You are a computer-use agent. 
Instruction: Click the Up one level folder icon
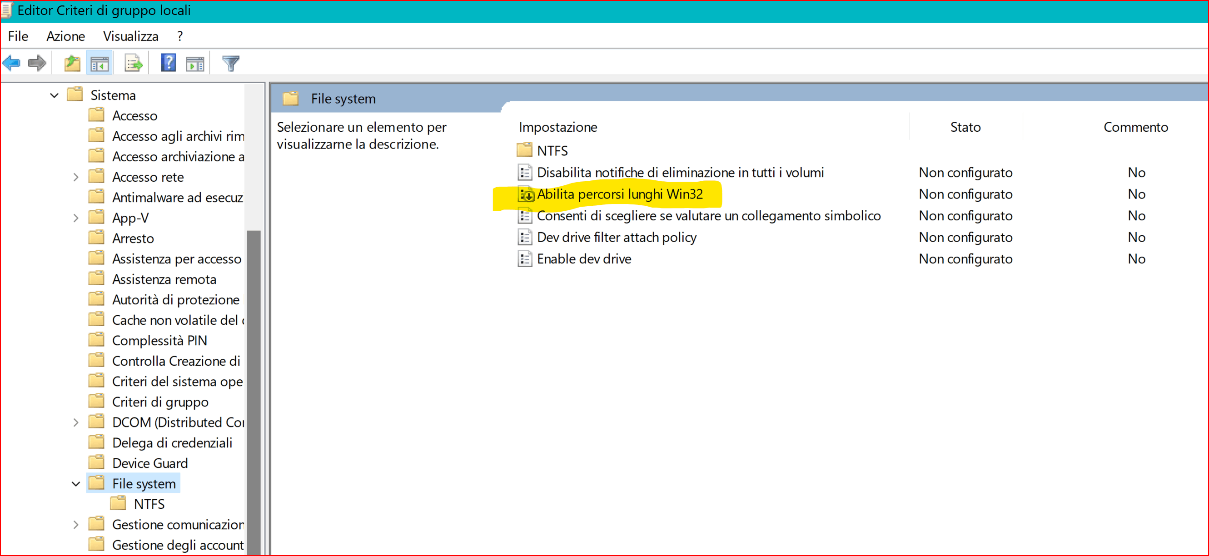[x=72, y=63]
